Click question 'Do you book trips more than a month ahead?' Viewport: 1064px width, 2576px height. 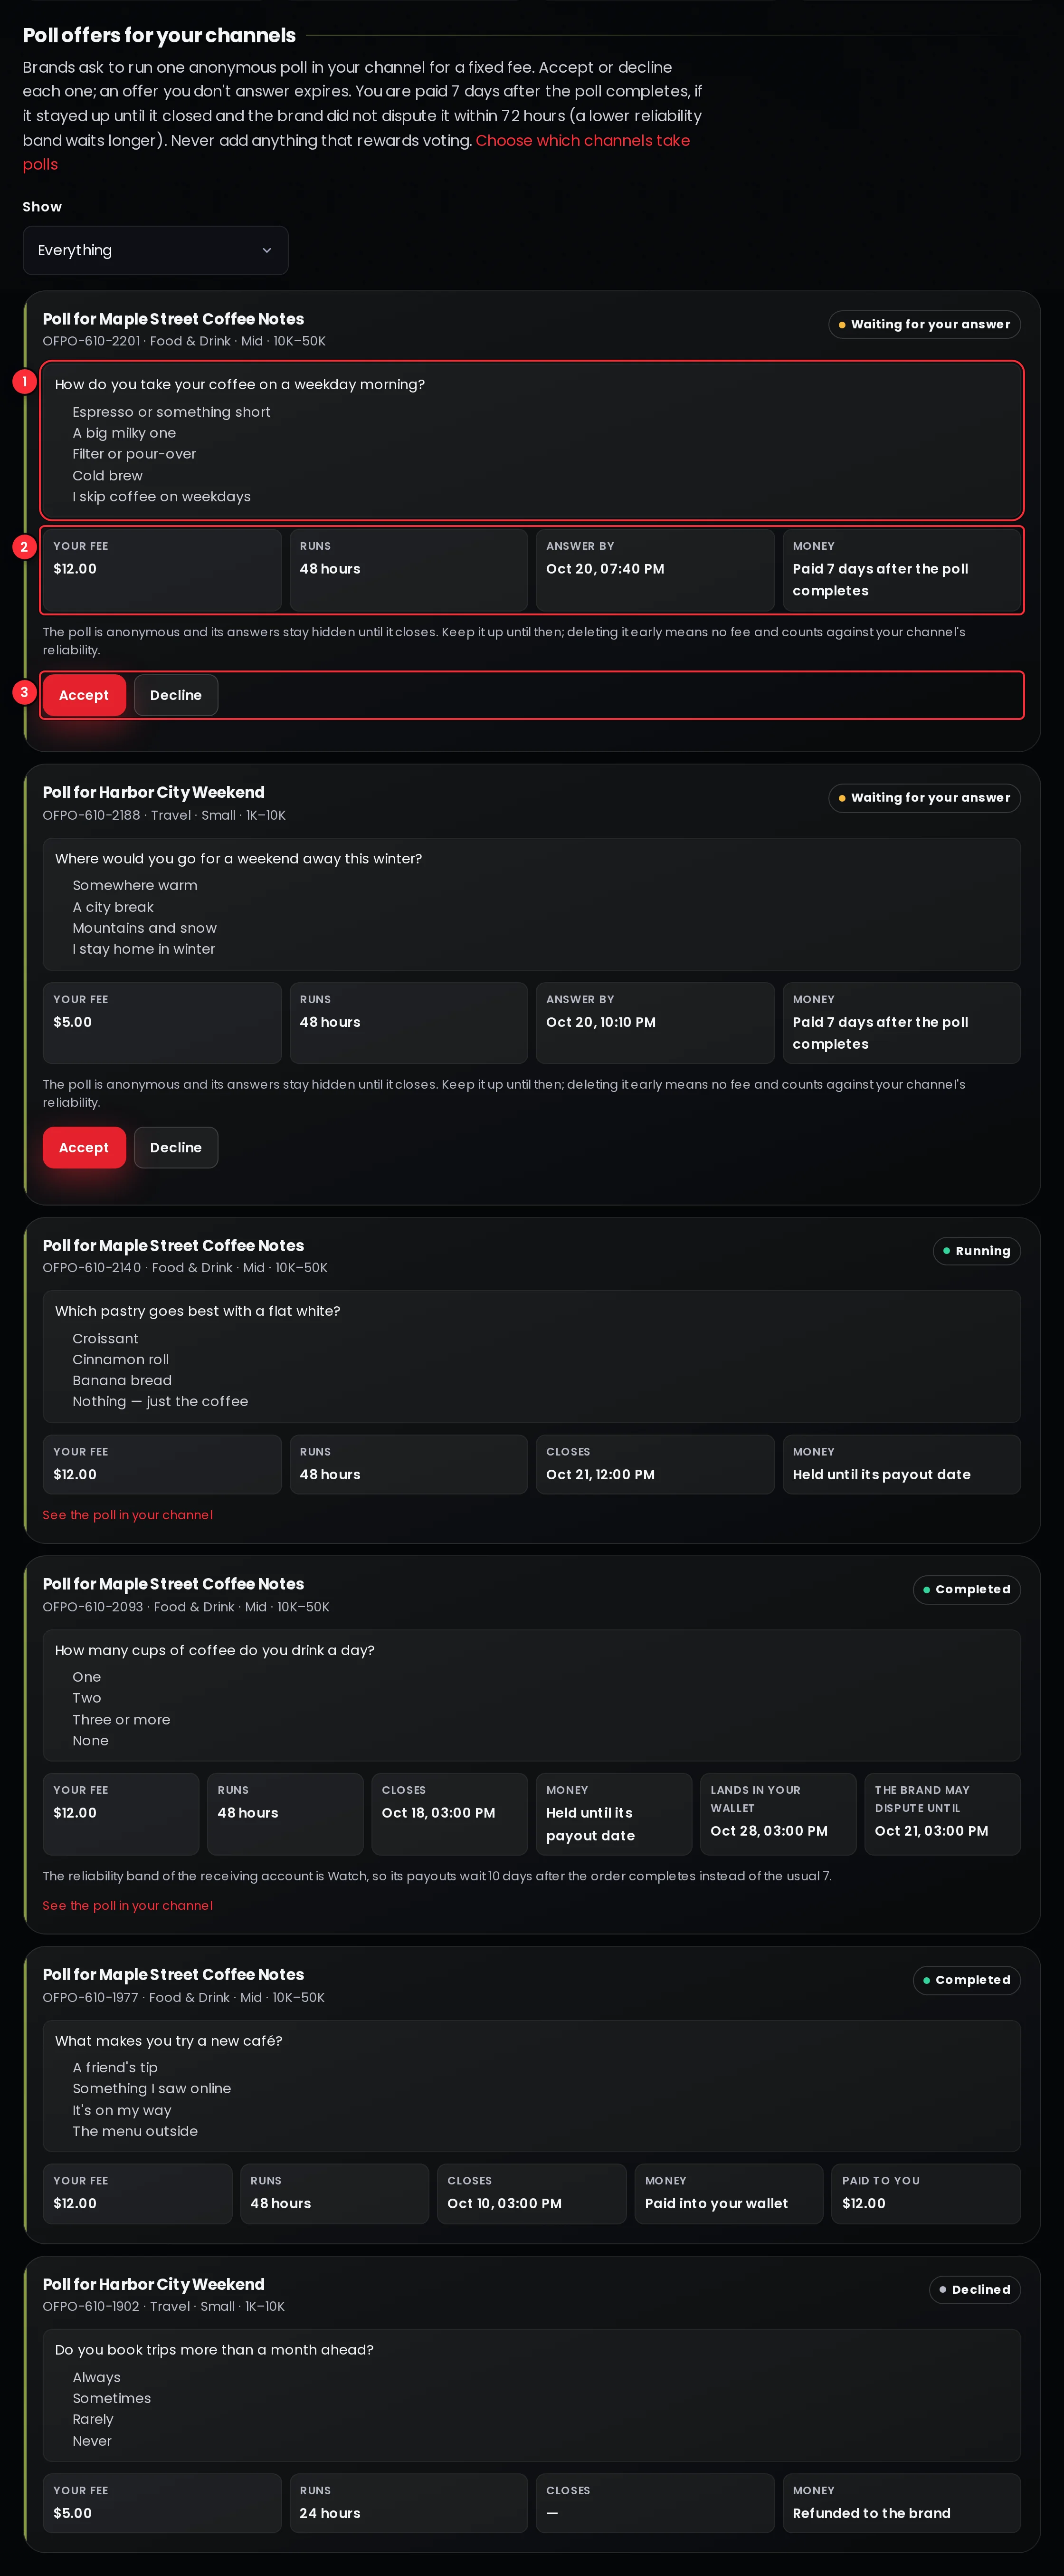pos(214,2350)
